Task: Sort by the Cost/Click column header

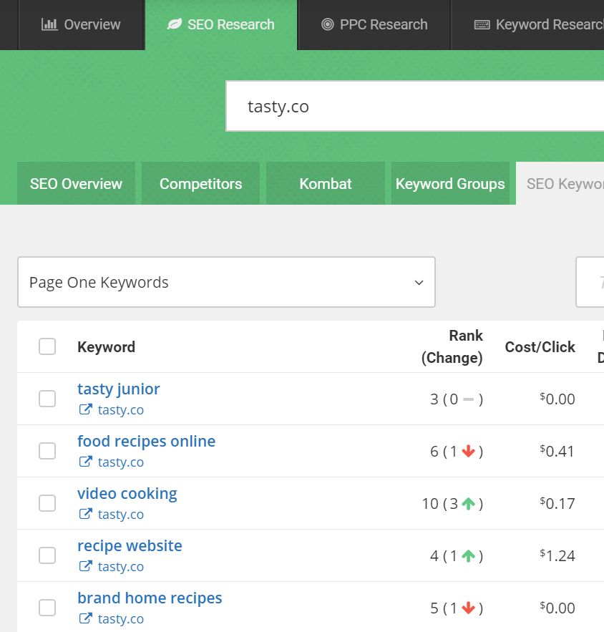Action: (540, 347)
